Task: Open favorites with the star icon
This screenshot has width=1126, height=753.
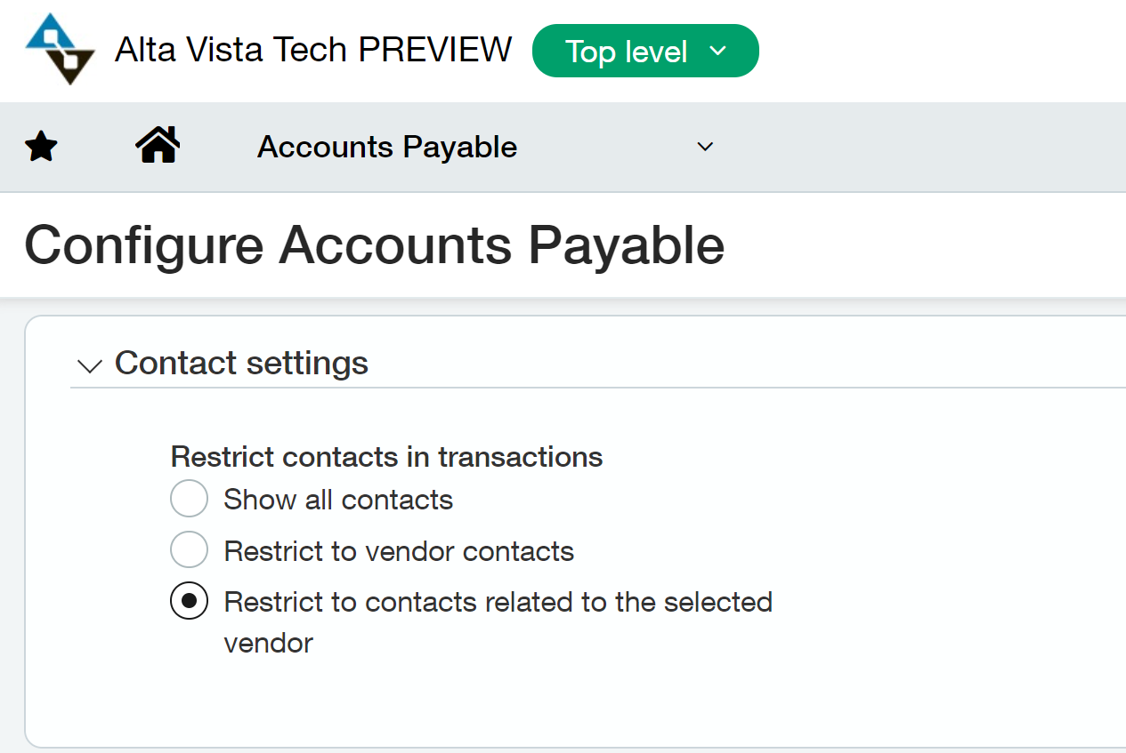Action: pos(41,147)
